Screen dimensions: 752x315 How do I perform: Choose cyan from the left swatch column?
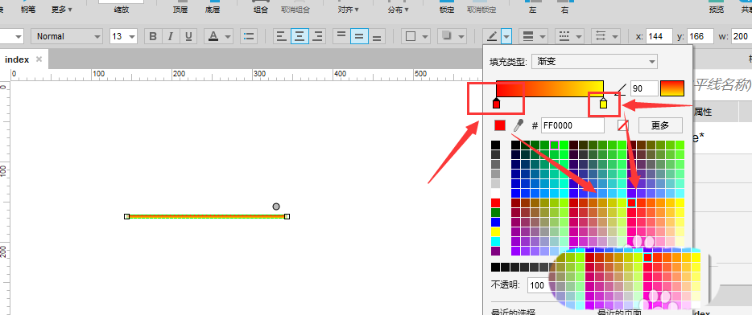pyautogui.click(x=495, y=241)
